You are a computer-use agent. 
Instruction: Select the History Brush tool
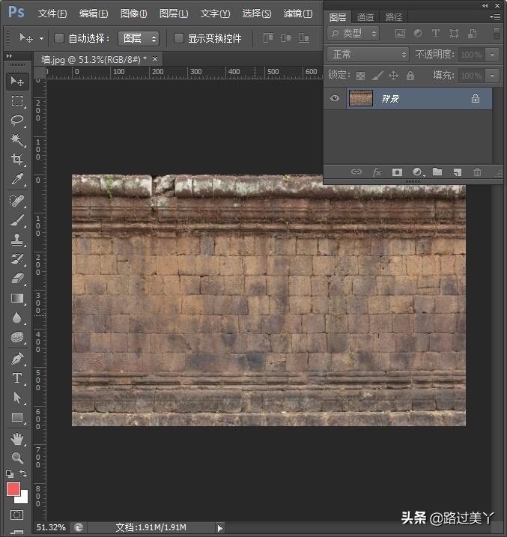point(17,259)
